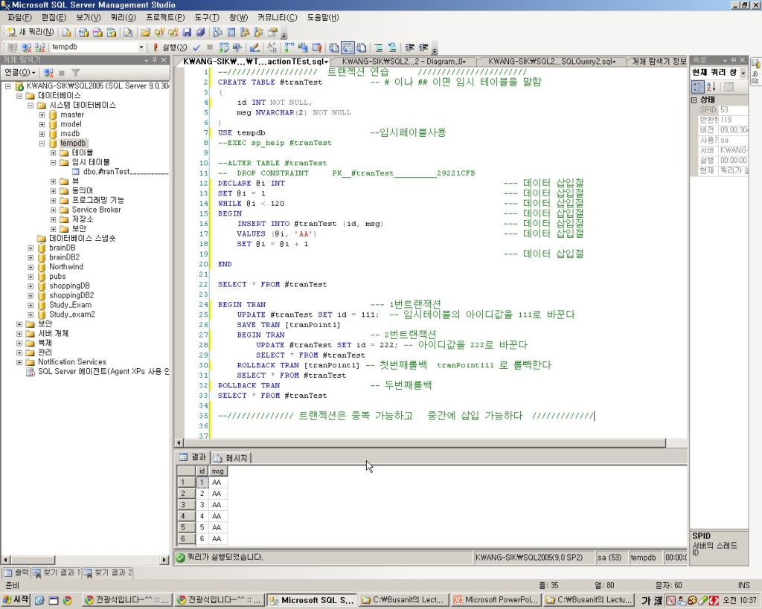Click the Windows 시작 start button
The height and width of the screenshot is (609, 762).
[x=16, y=600]
